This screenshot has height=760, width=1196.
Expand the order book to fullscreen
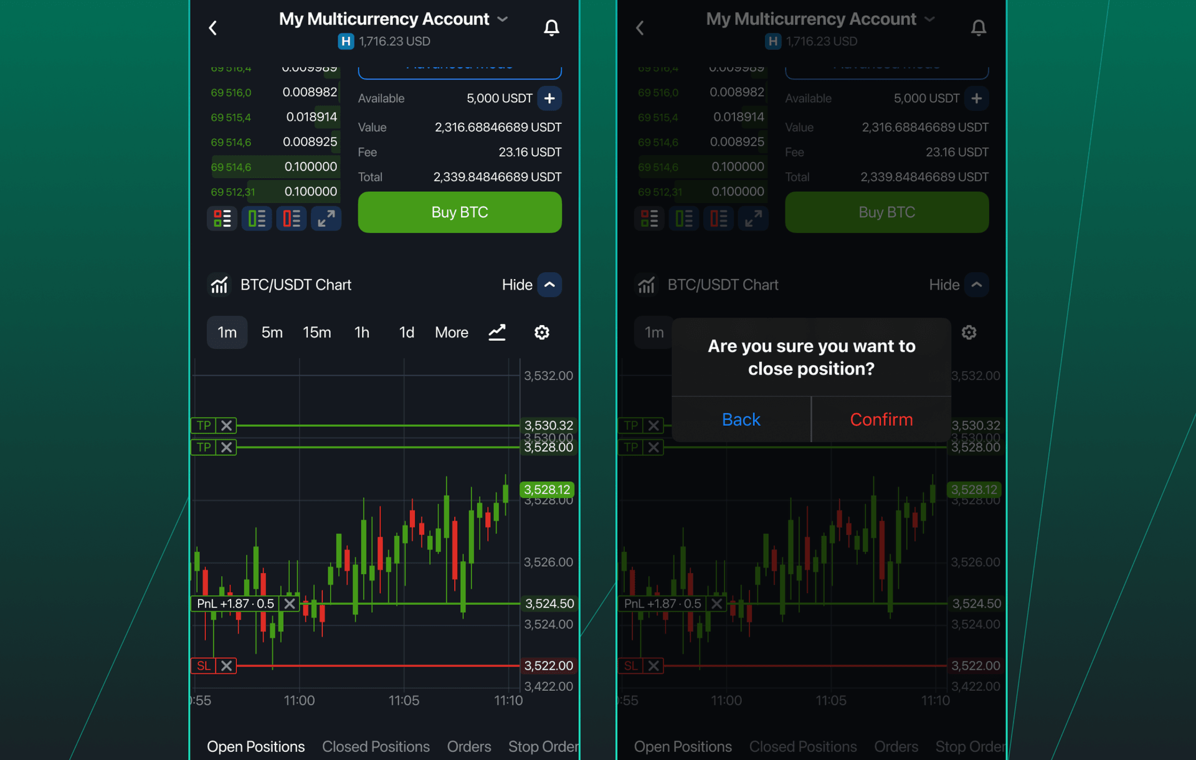pos(326,218)
